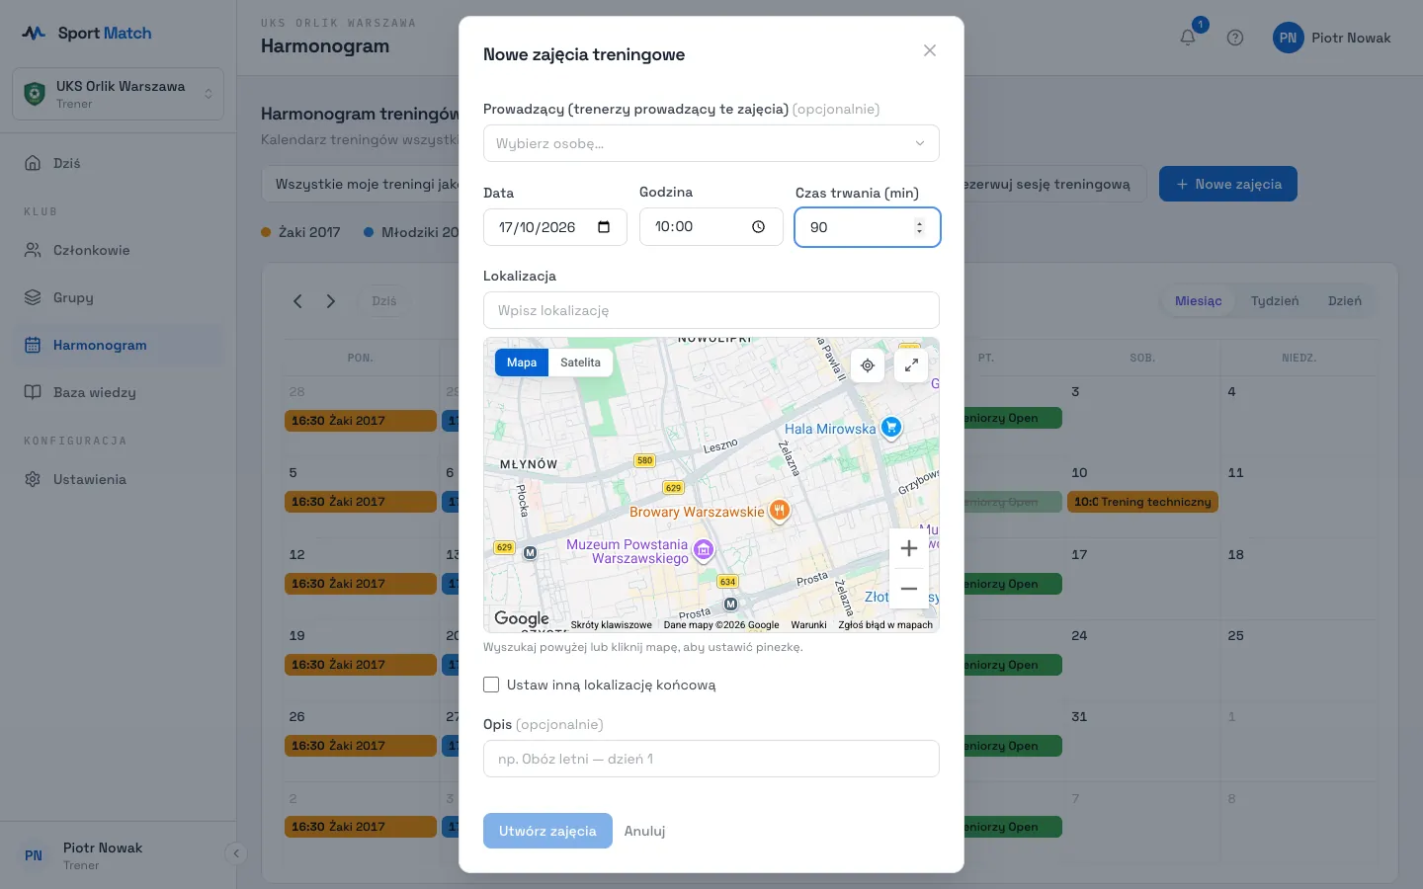Image resolution: width=1423 pixels, height=889 pixels.
Task: Open the notifications bell
Action: pos(1188,38)
